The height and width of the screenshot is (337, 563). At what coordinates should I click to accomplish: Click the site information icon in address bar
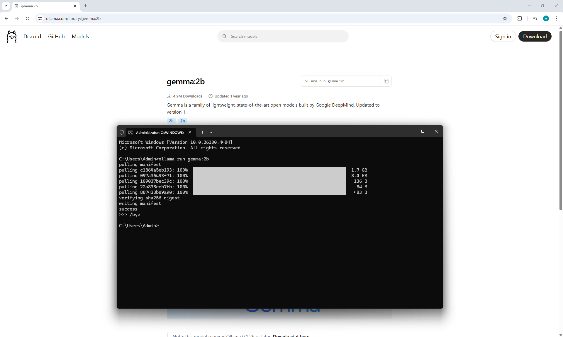pos(40,18)
